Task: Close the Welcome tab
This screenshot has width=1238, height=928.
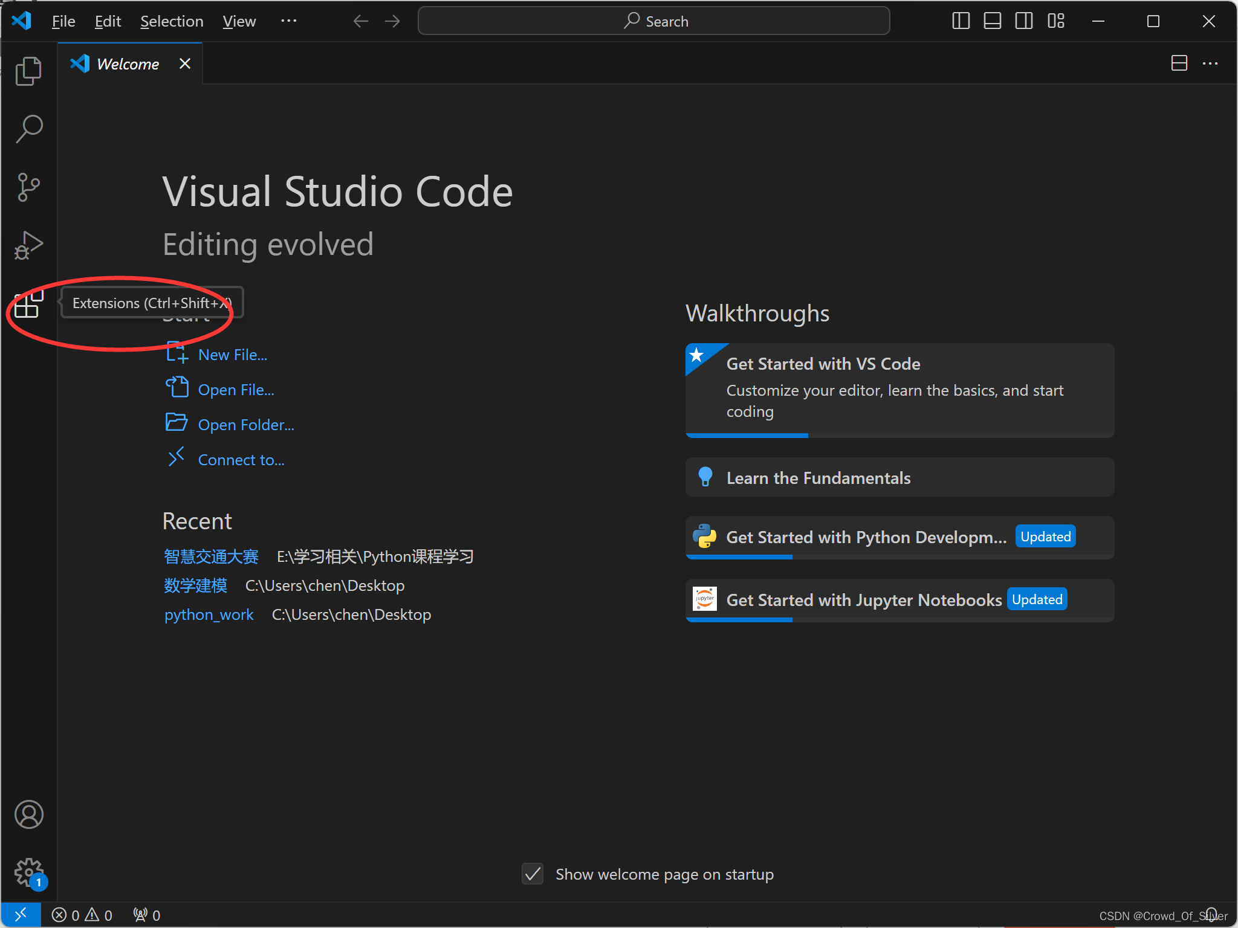Action: coord(185,63)
